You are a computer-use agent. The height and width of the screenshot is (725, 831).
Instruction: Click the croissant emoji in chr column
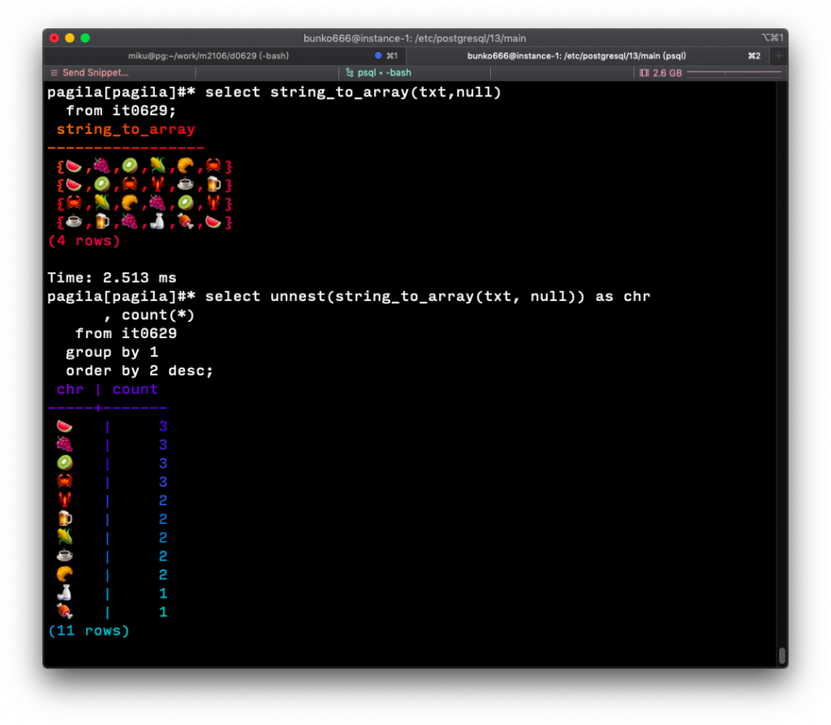pyautogui.click(x=65, y=574)
